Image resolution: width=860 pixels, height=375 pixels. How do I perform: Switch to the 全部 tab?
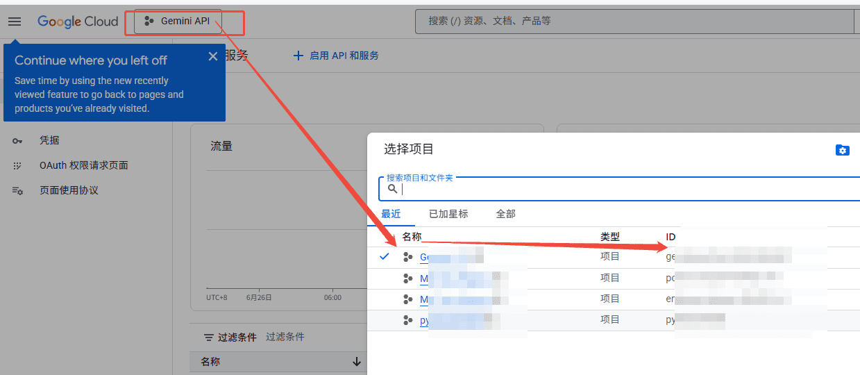click(x=505, y=214)
